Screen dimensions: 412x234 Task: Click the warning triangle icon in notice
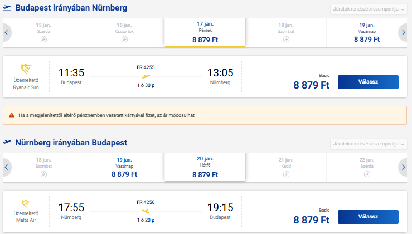[x=12, y=115]
